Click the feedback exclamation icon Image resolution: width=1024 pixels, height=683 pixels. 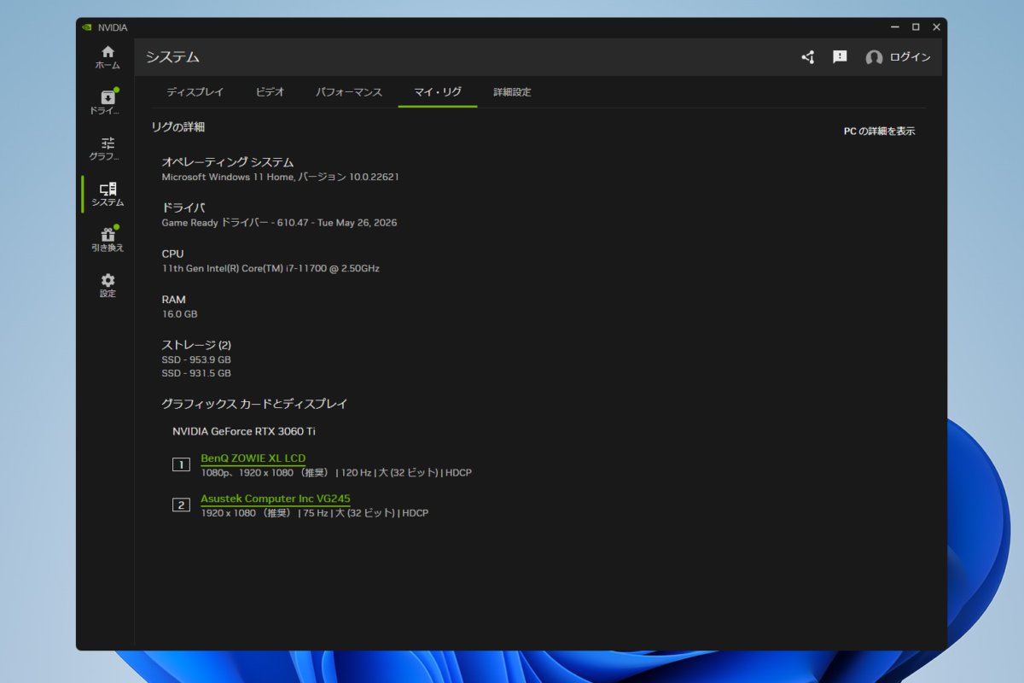[840, 56]
